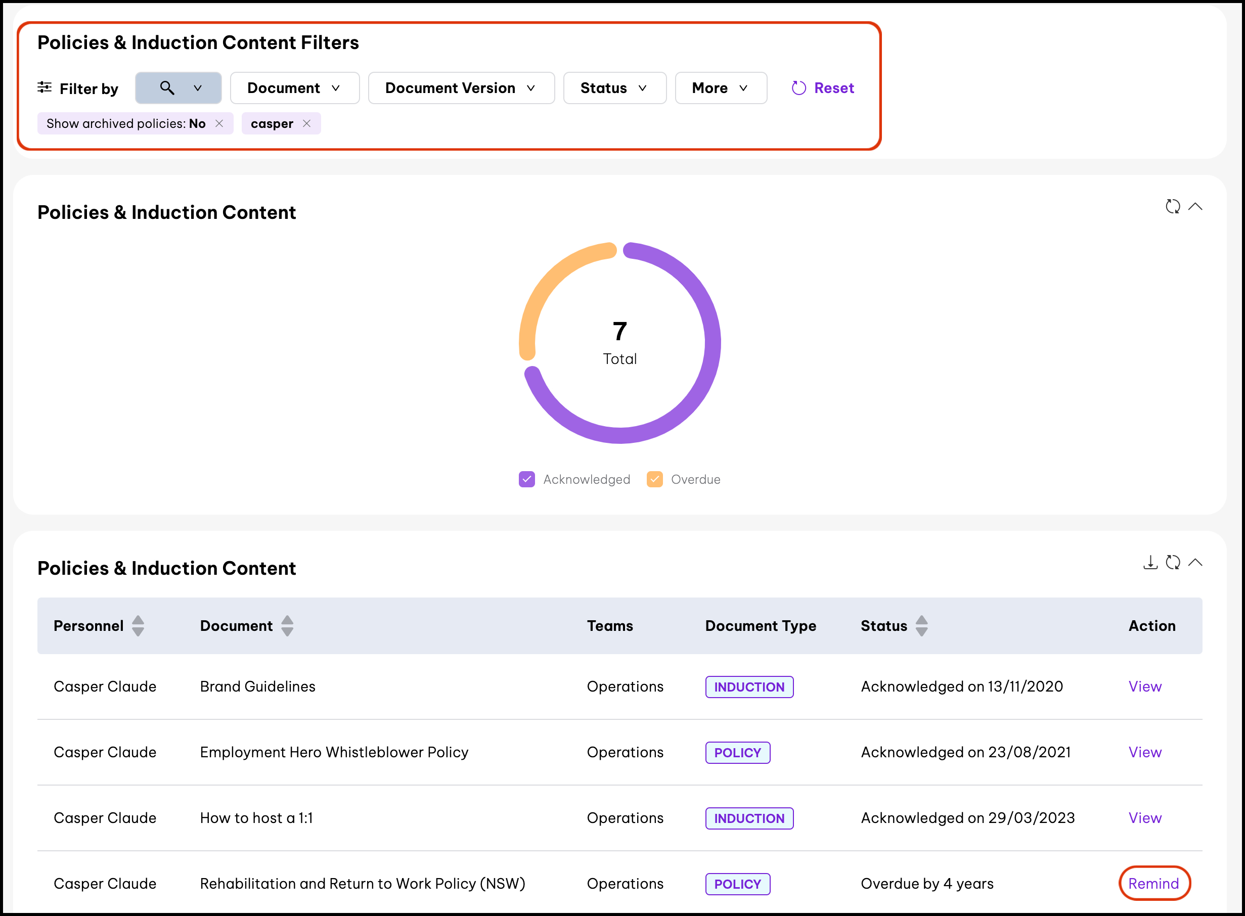Remove the casper filter chip

coord(306,124)
